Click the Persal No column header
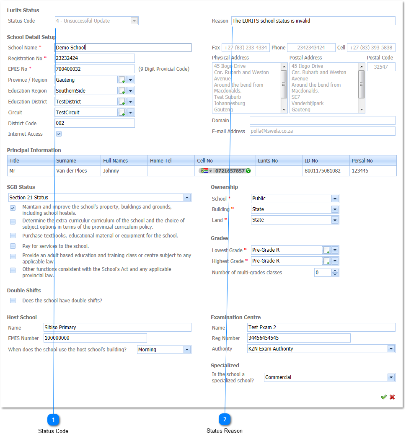The image size is (406, 441). pyautogui.click(x=373, y=160)
